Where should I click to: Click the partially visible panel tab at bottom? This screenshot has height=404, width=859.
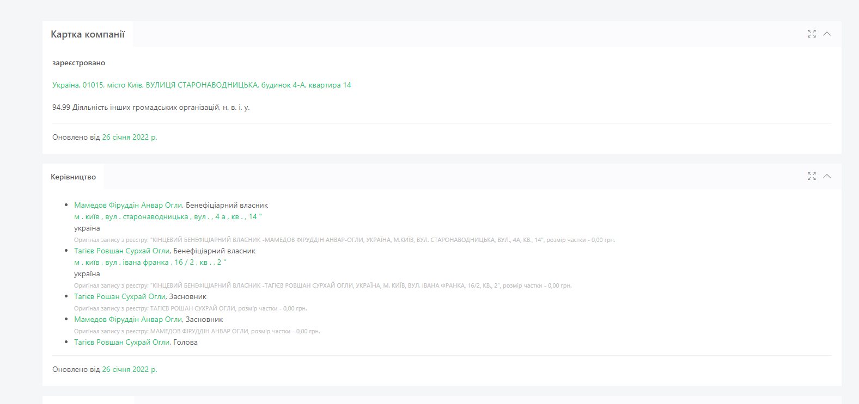[88, 400]
